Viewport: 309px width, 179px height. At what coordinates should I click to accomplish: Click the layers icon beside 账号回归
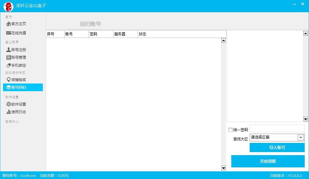click(9, 87)
